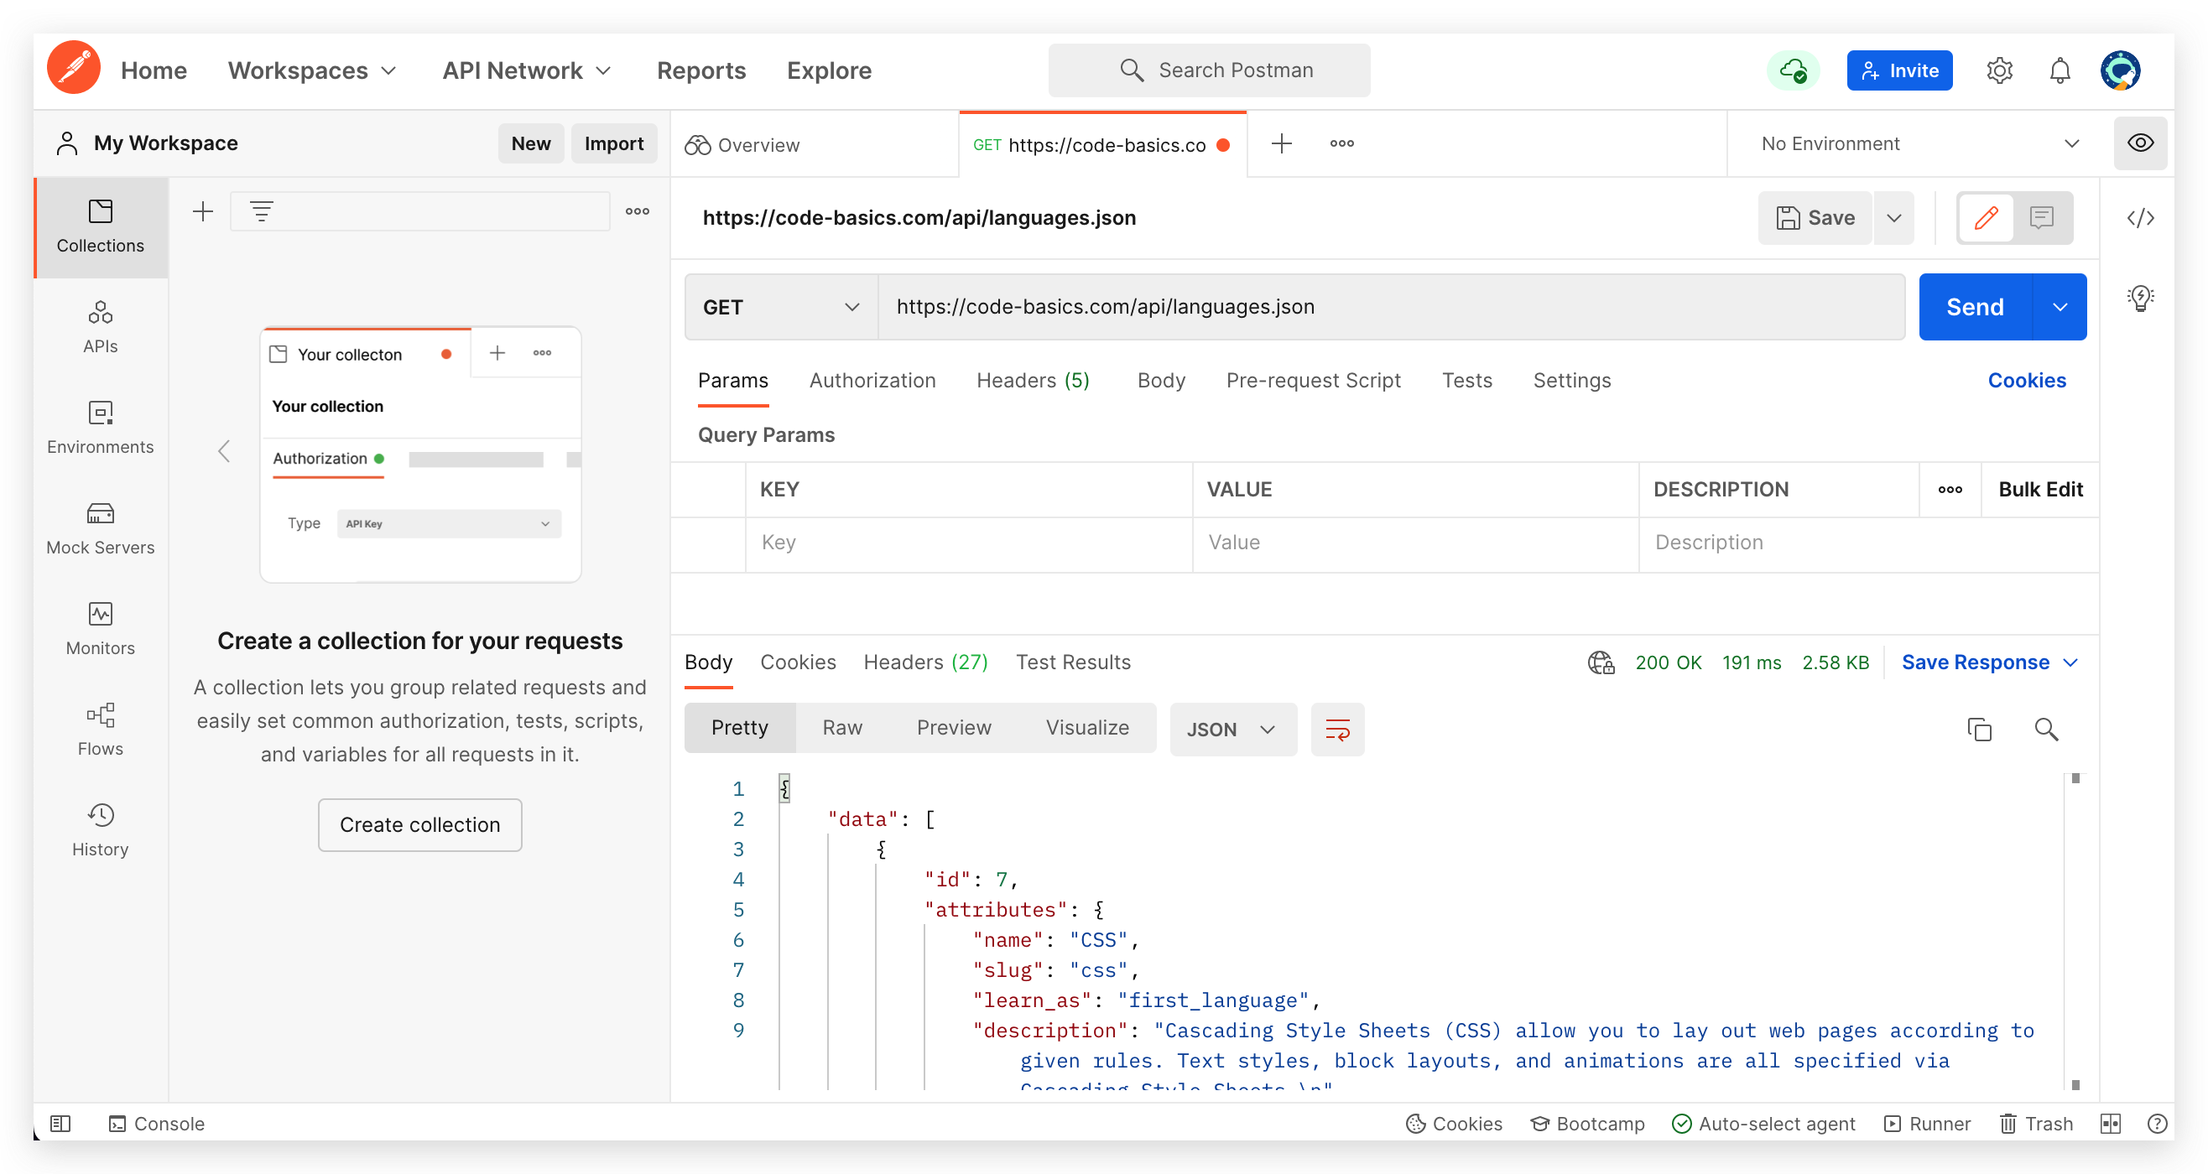Click the response body vertical scrollbar
This screenshot has width=2208, height=1174.
2075,926
